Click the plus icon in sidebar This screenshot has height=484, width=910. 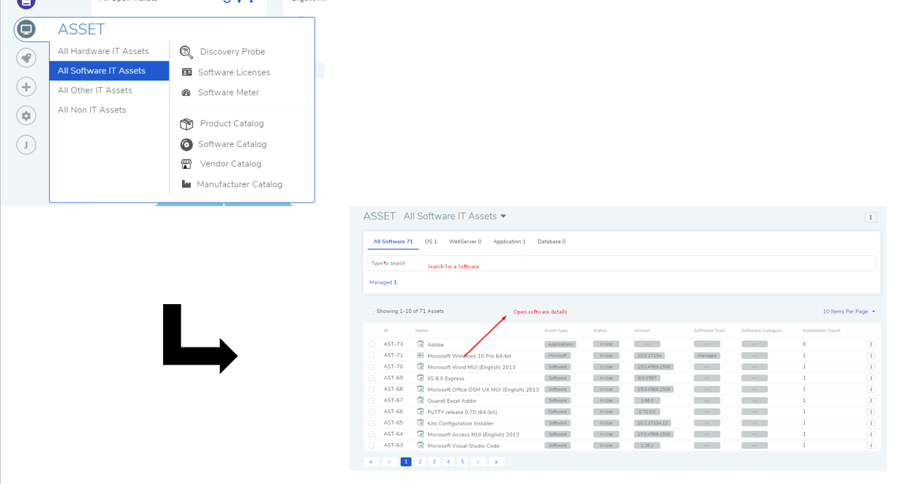(26, 87)
